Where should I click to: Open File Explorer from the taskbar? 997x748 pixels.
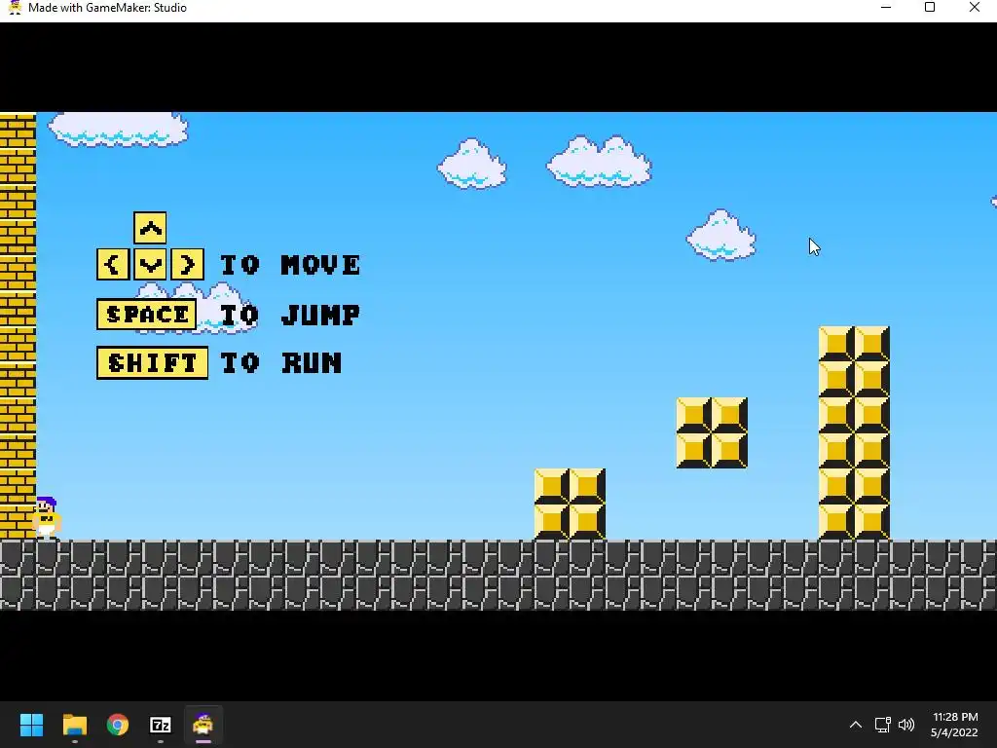(x=74, y=725)
